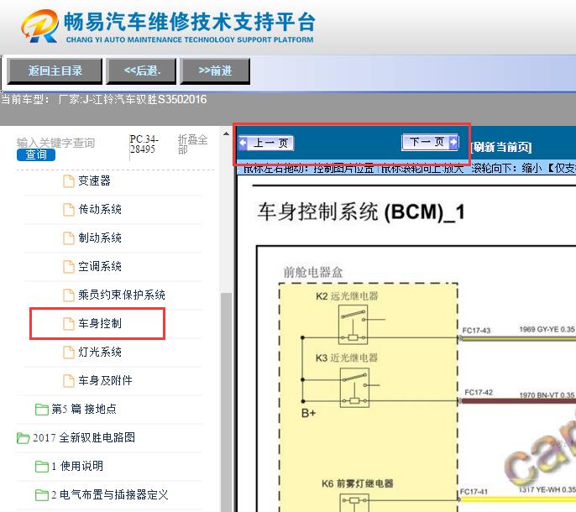Screen dimensions: 576x512
Task: Click the sidebar scroll-up arrow
Action: [227, 134]
